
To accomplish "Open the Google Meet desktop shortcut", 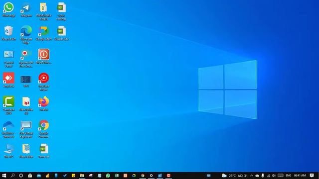I will click(x=43, y=33).
